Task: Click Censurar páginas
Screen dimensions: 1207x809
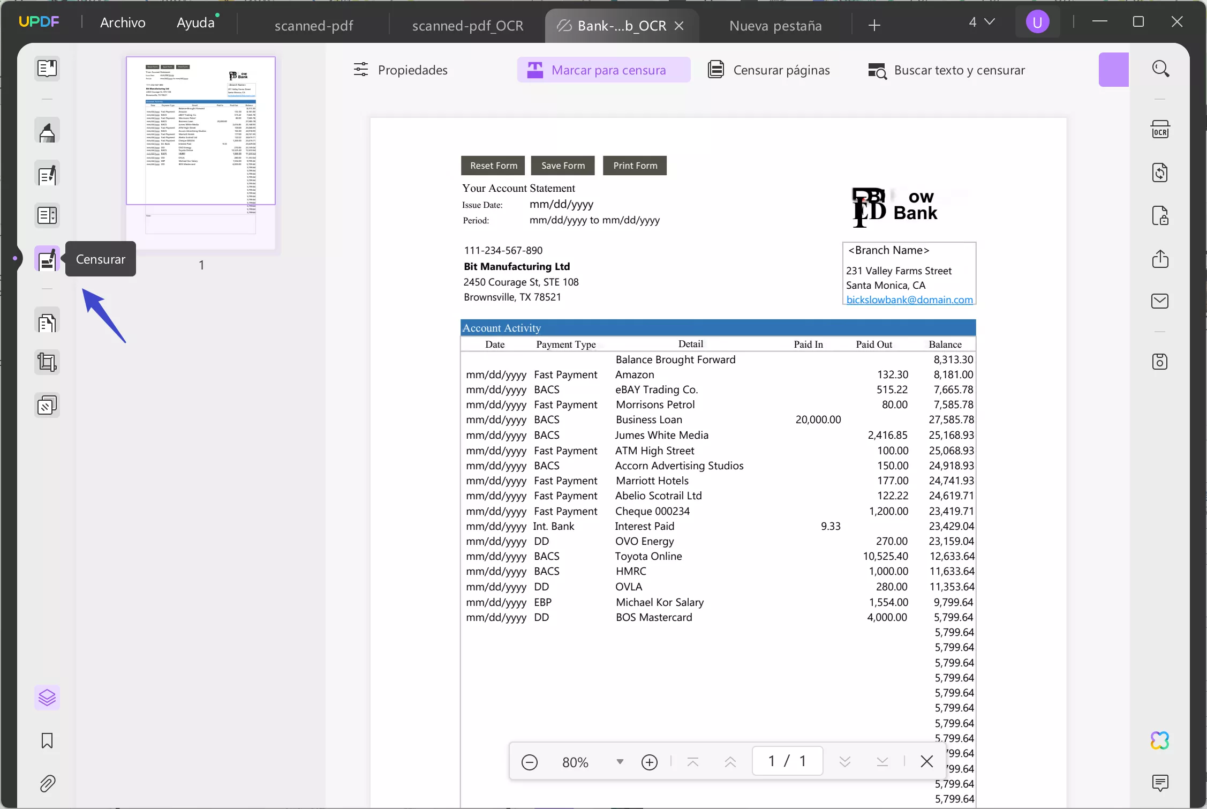Action: [769, 70]
